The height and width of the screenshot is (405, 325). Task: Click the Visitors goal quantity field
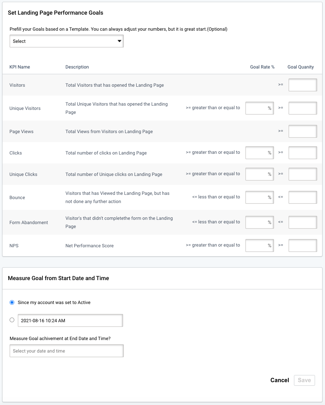303,85
